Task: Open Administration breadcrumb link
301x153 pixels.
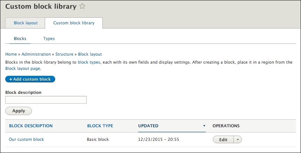Action: point(36,54)
